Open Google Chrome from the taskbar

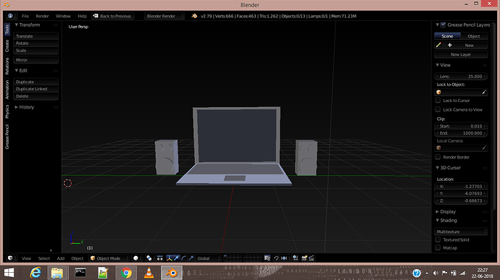point(126,273)
